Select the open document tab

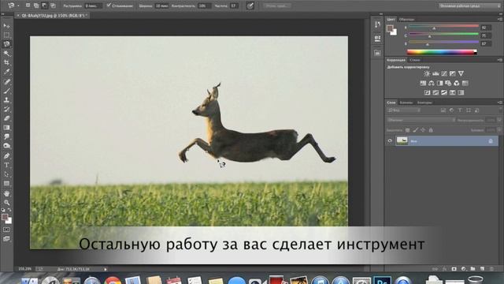pos(54,15)
